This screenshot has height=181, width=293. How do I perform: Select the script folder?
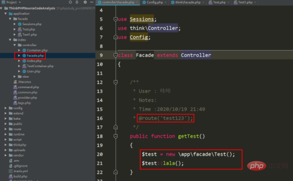point(18,139)
